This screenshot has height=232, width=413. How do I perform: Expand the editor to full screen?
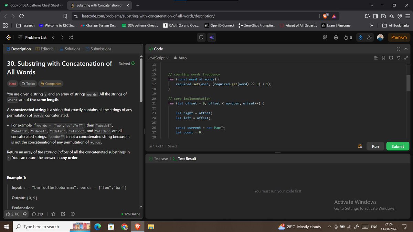[x=406, y=58]
